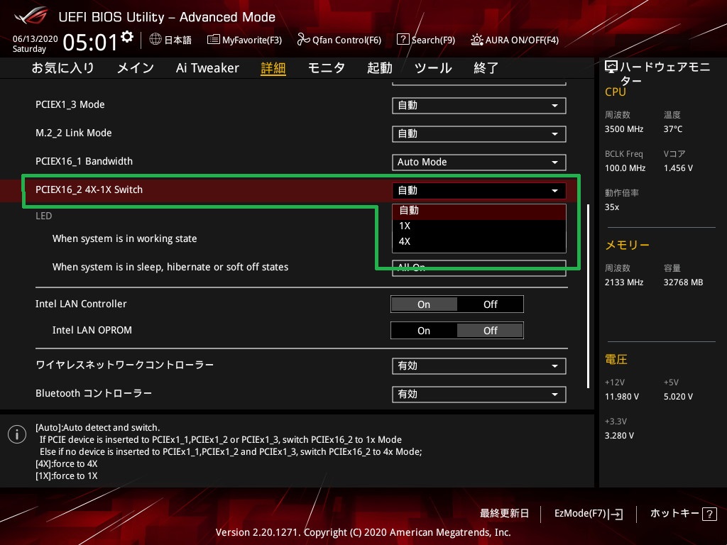Open clock settings gear icon
Viewport: 727px width, 545px height.
click(127, 37)
